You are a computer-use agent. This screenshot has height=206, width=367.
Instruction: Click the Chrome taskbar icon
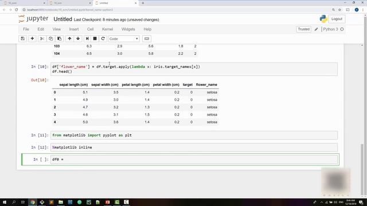33,202
